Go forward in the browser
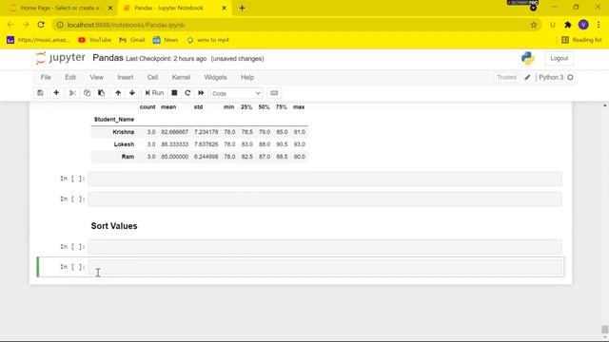This screenshot has height=342, width=609. [x=26, y=25]
